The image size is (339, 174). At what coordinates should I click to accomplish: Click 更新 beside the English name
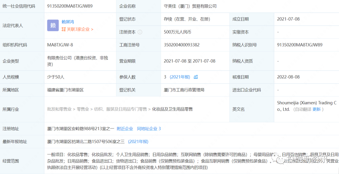317,109
